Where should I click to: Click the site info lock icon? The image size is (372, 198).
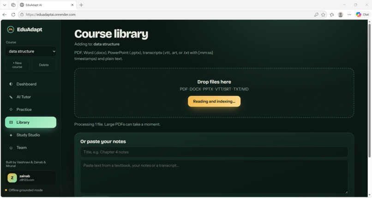pyautogui.click(x=22, y=14)
